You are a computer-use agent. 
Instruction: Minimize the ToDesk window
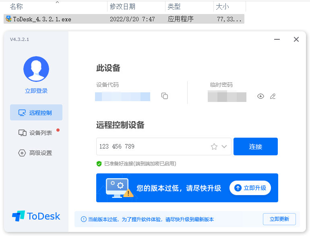click(277, 39)
